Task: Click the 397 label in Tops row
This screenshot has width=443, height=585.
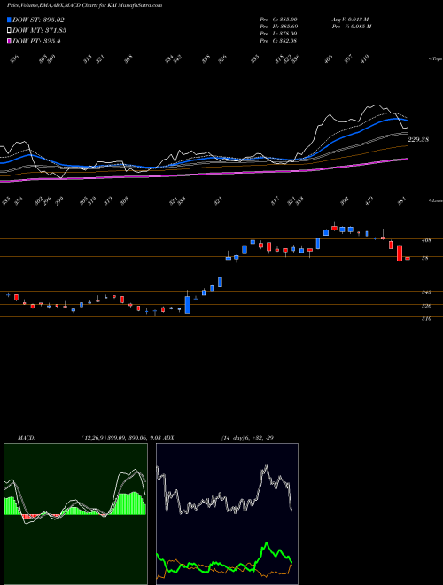Action: tap(349, 59)
